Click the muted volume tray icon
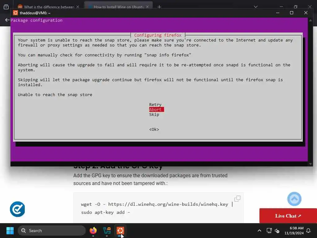Screen dimensions: 317x238 coord(277,231)
